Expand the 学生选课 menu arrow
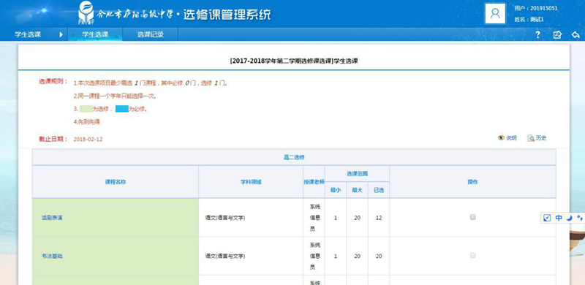585x285 pixels. pyautogui.click(x=61, y=34)
